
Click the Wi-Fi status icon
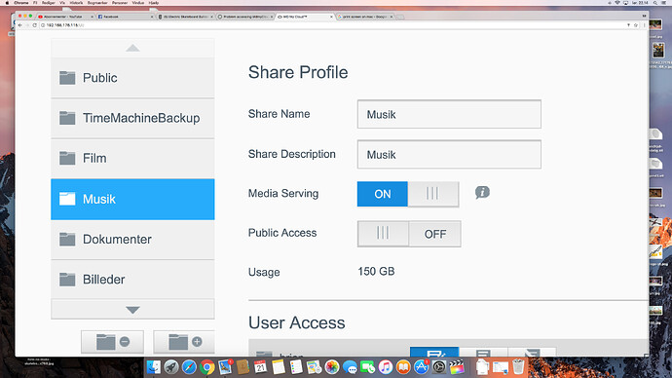(x=617, y=3)
